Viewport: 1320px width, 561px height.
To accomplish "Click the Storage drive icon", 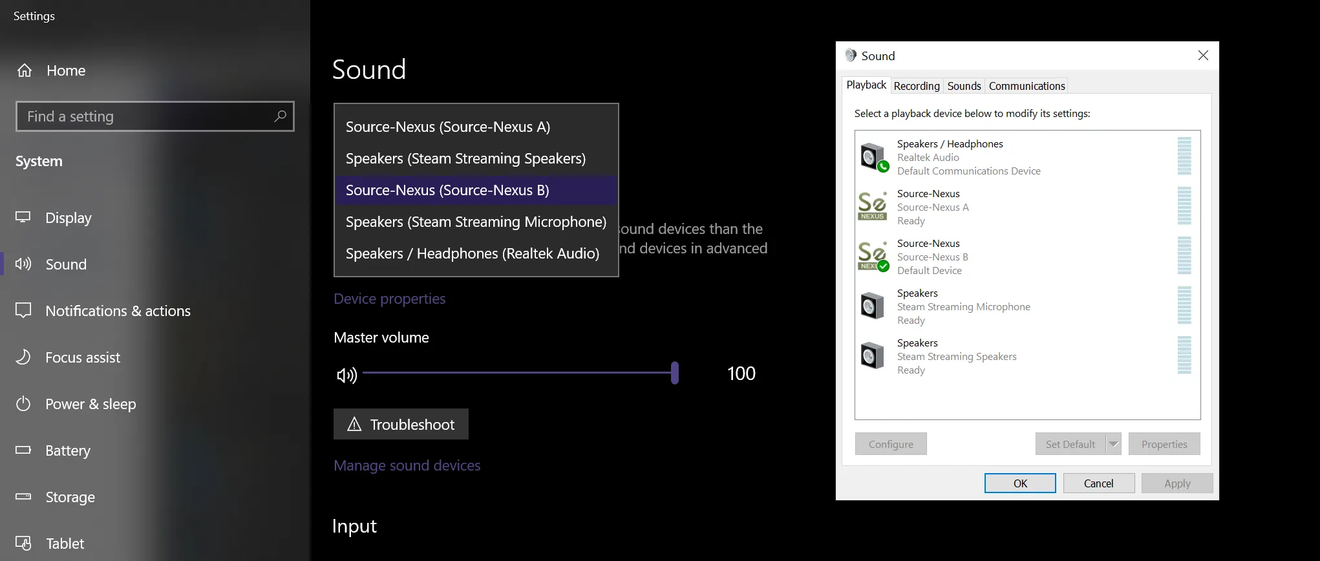I will [x=23, y=497].
